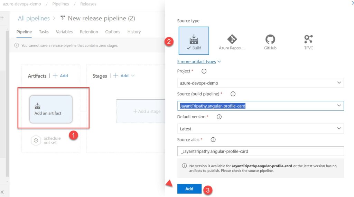
Task: Switch to the Tasks tab
Action: 44,32
